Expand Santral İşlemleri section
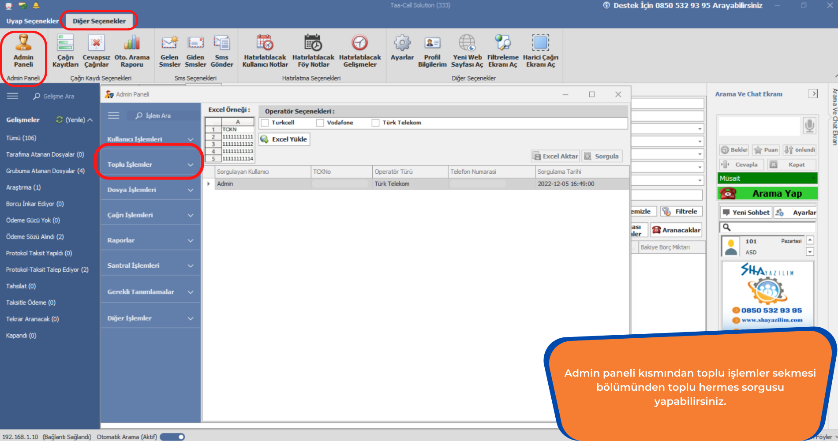838x441 pixels. tap(150, 265)
